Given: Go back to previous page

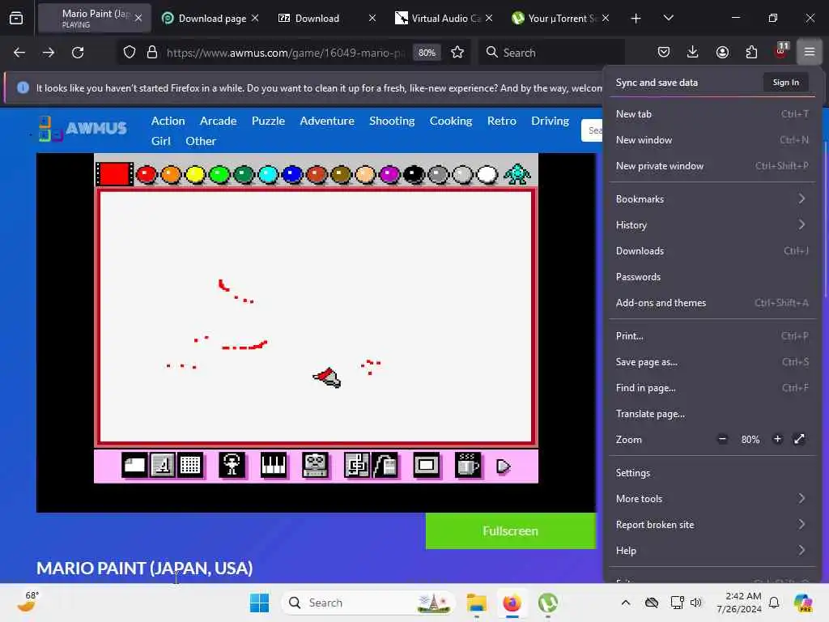Looking at the screenshot, I should click(19, 53).
